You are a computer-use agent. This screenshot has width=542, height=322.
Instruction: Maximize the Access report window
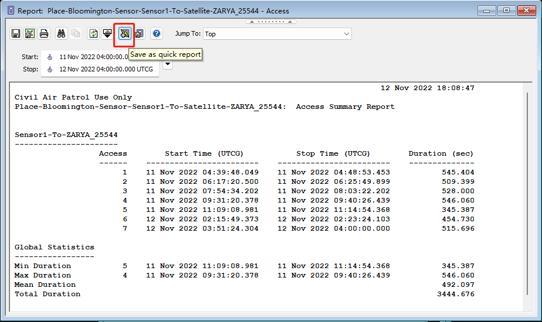point(506,10)
